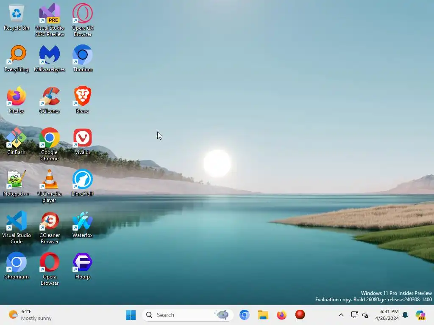Image resolution: width=434 pixels, height=325 pixels.
Task: Open the Windows Start menu
Action: coord(131,315)
